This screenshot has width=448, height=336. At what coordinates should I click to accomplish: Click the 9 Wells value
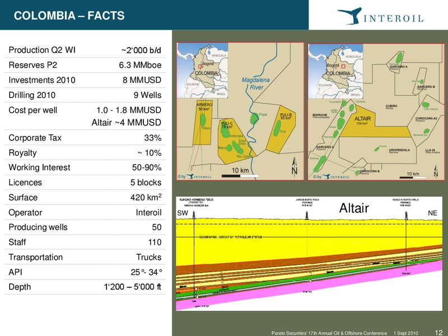coord(148,95)
